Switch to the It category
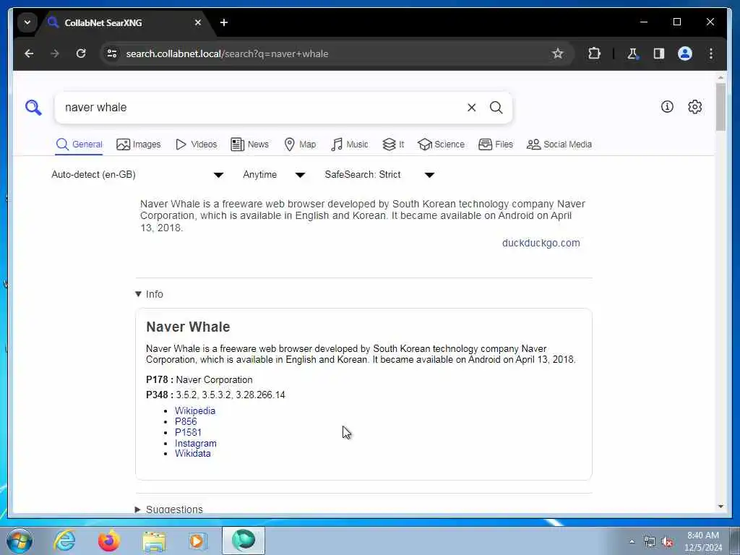 393,145
